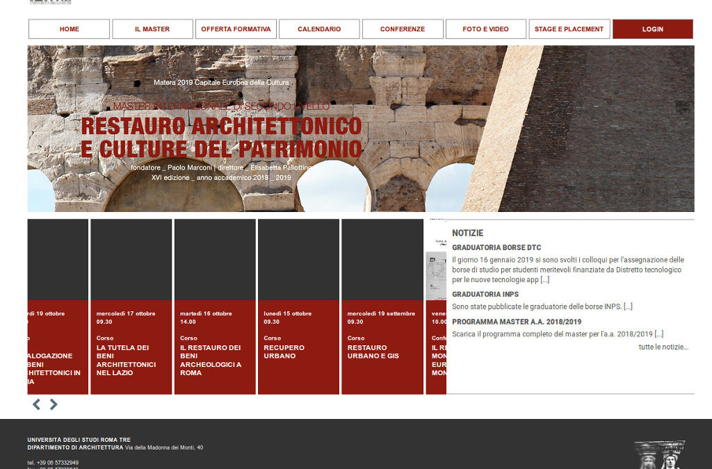
Task: Open course card Il Restauro dei Beni Archeologici
Action: click(215, 306)
